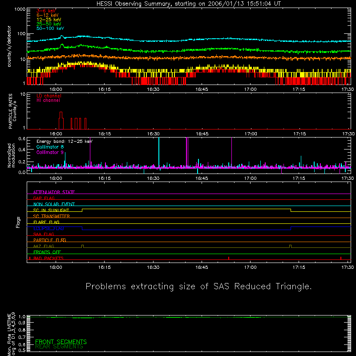
Task: Click the bad packets marker near 16:53
Action: (229, 258)
